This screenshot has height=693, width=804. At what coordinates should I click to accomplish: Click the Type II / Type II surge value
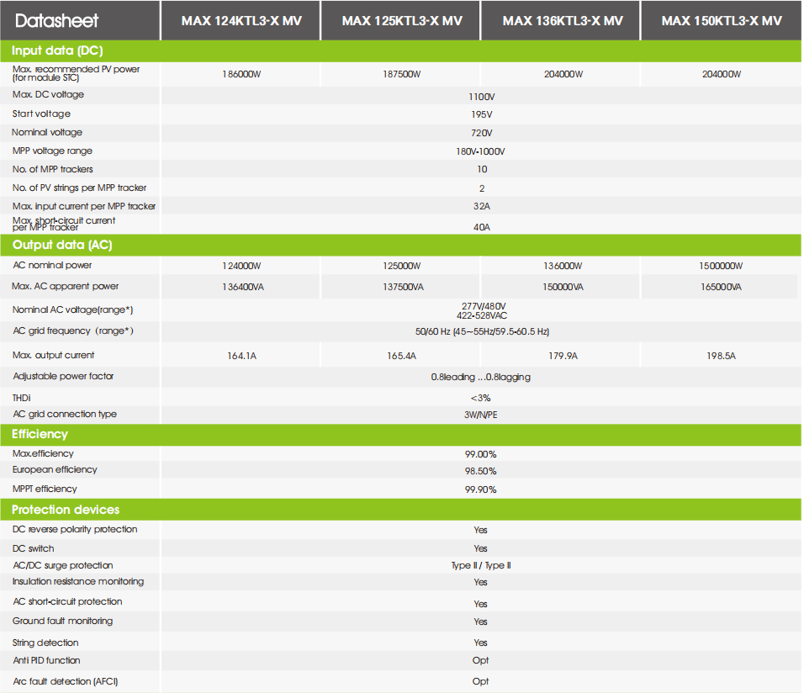tap(480, 565)
